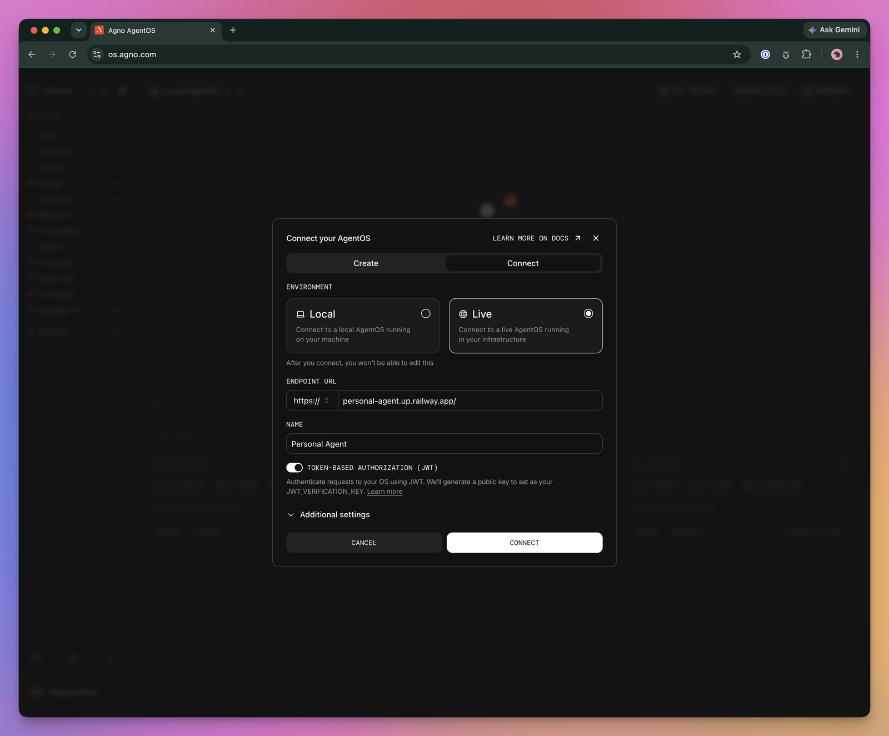The width and height of the screenshot is (889, 736).
Task: Open the https:// protocol dropdown
Action: point(312,400)
